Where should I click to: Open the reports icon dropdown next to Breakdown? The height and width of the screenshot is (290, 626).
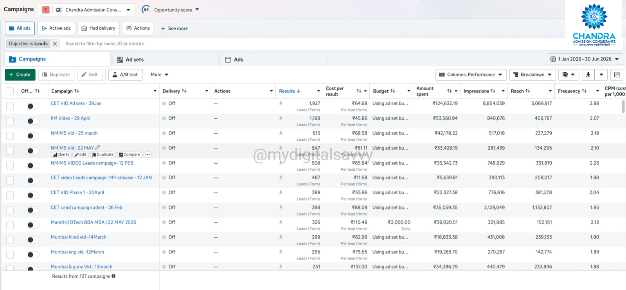(568, 75)
